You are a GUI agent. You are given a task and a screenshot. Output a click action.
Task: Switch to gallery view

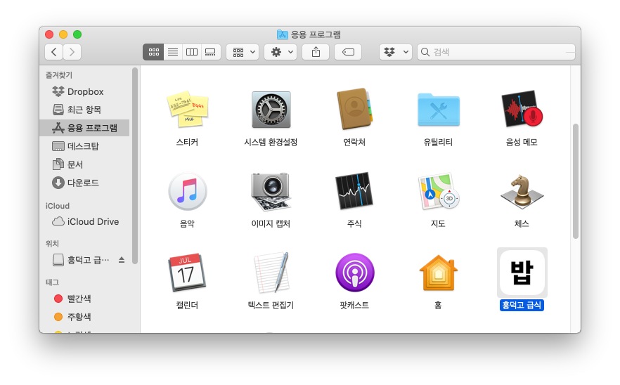211,52
